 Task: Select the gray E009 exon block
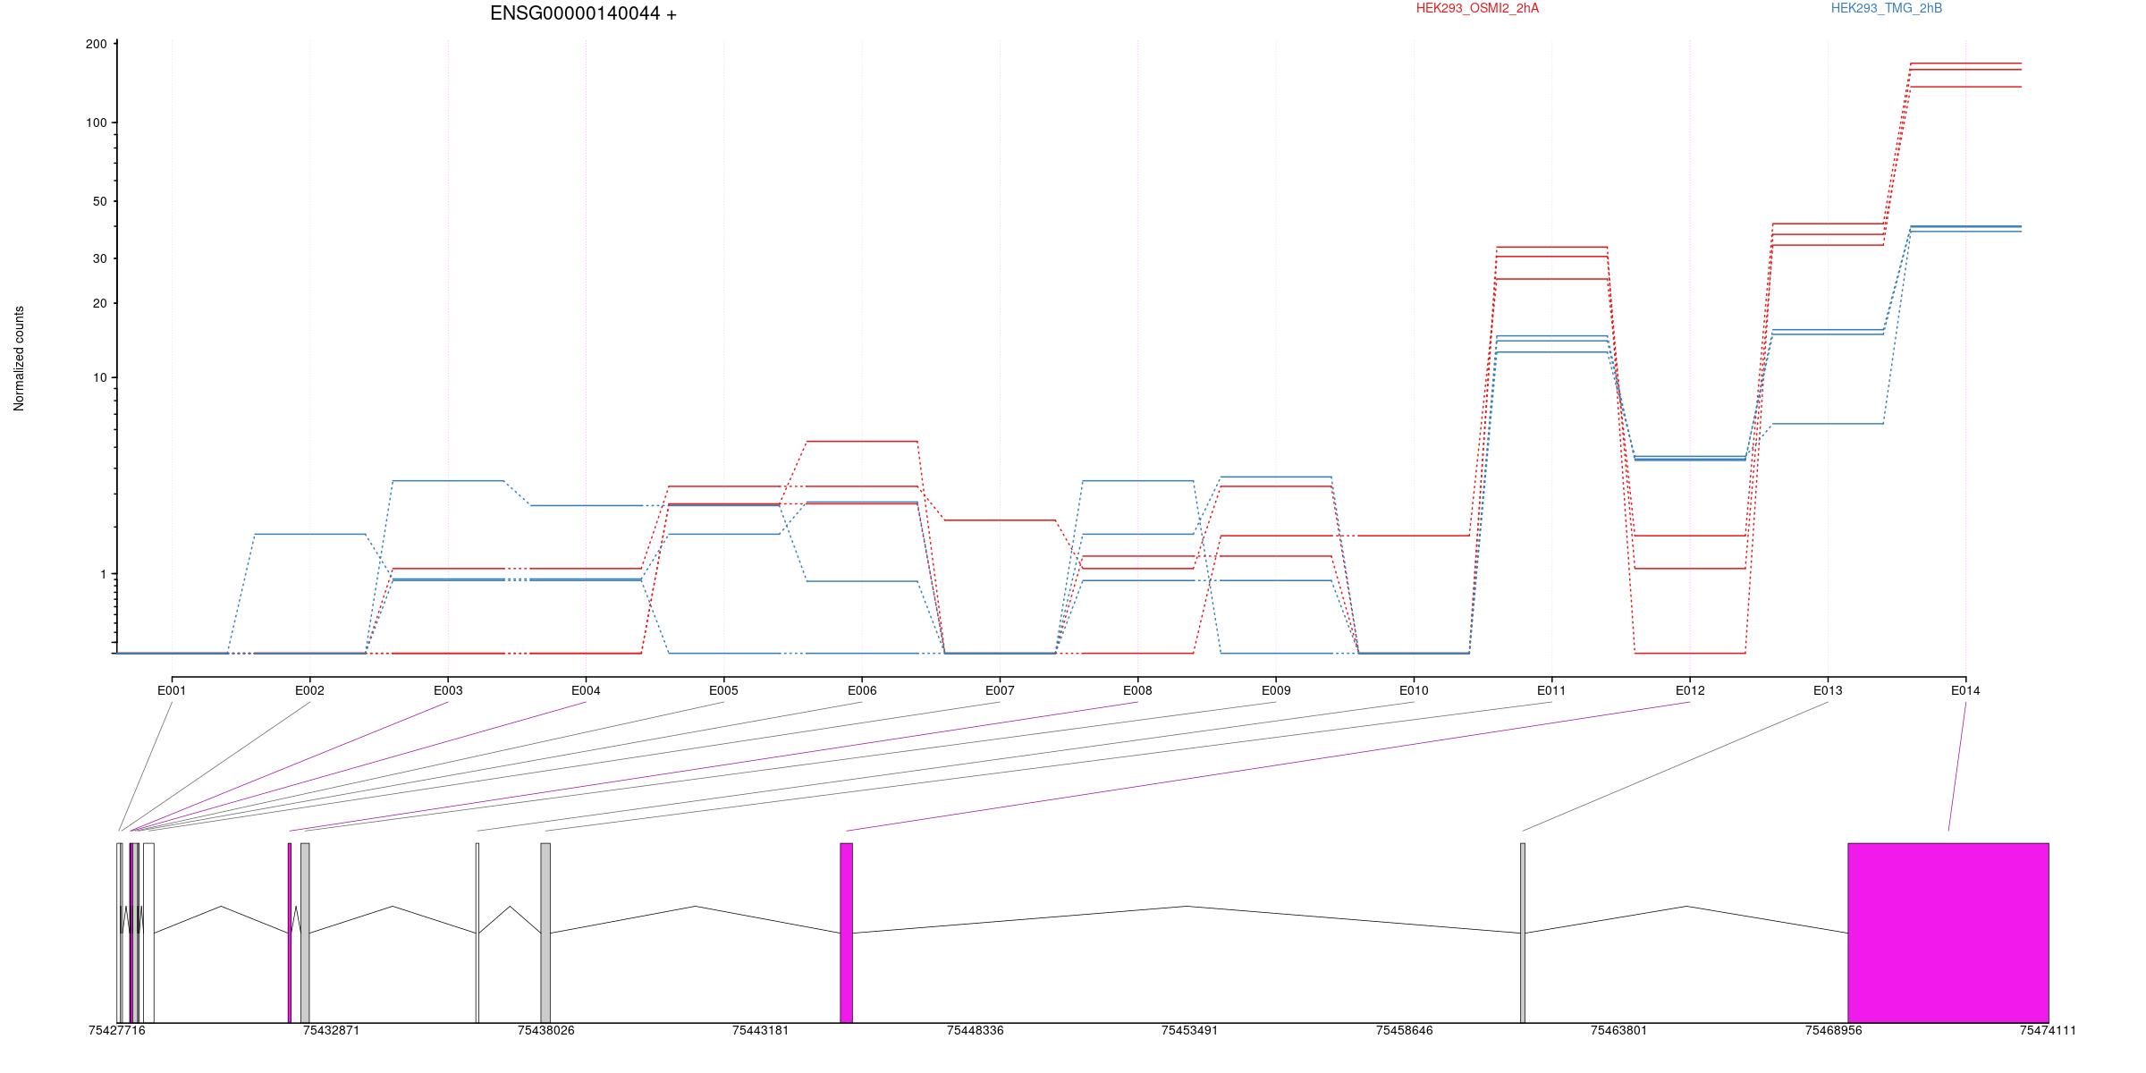coord(305,933)
